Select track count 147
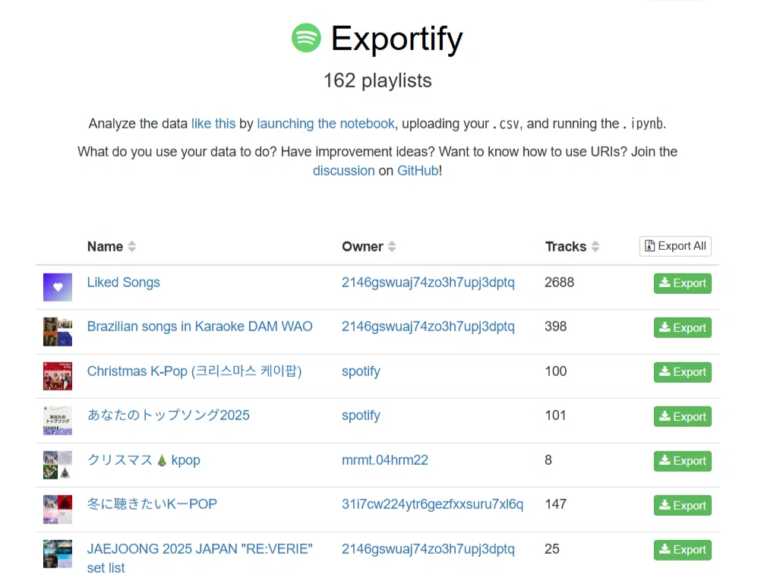The image size is (761, 575). (x=556, y=504)
